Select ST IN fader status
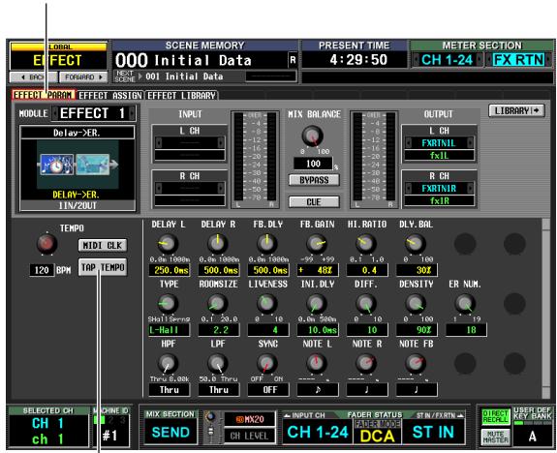Screen dimensions: 557x453 [x=433, y=432]
